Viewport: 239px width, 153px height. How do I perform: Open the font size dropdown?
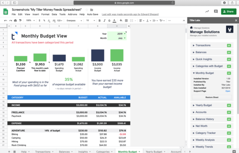(x=90, y=20)
